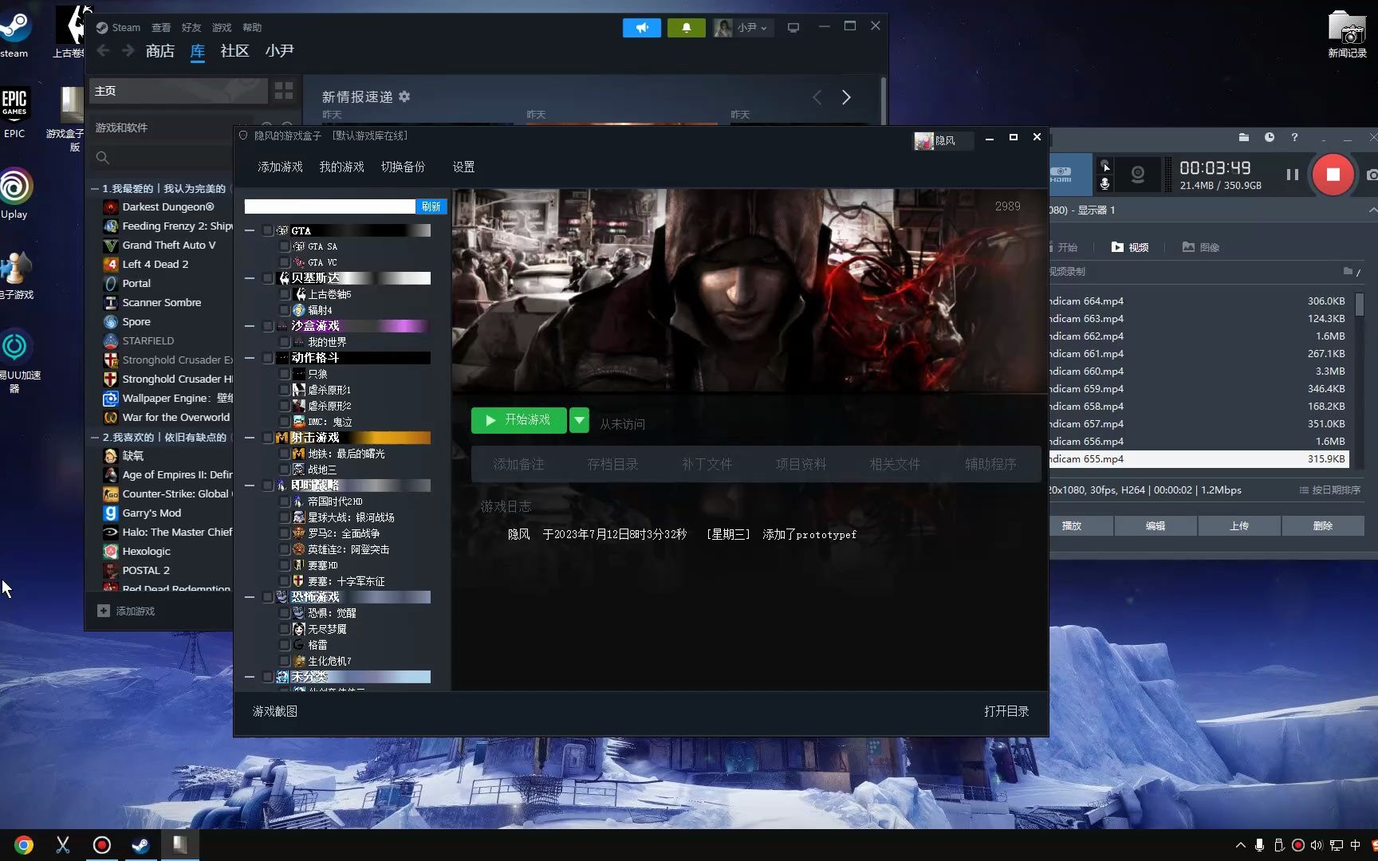Open Uplay desktop icon

(14, 193)
